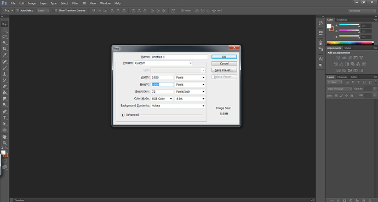378x202 pixels.
Task: Toggle Quick Mask mode icon
Action: pyautogui.click(x=4, y=161)
